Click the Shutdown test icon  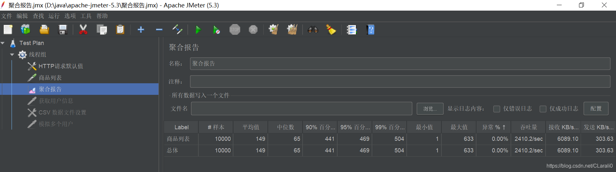pyautogui.click(x=253, y=30)
